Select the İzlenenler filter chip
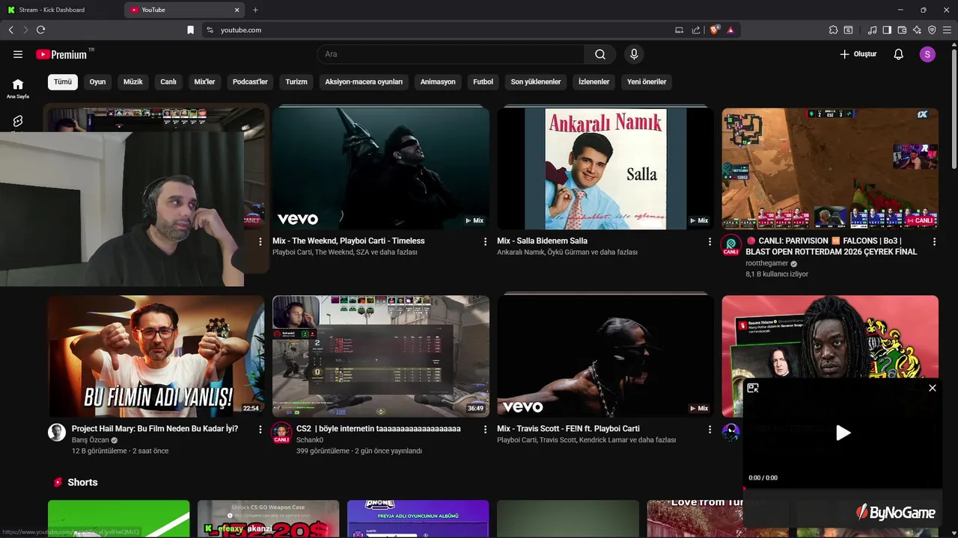This screenshot has height=538, width=958. tap(594, 81)
